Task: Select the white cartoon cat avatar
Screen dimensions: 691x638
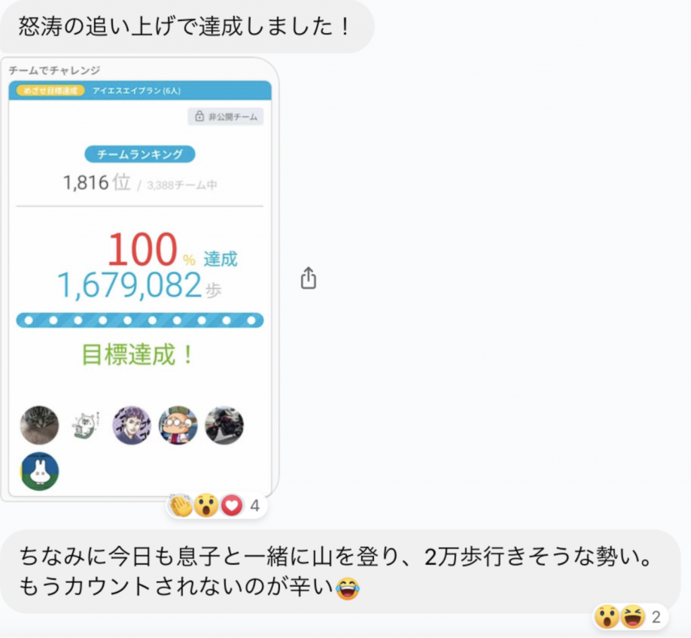Action: [x=86, y=426]
